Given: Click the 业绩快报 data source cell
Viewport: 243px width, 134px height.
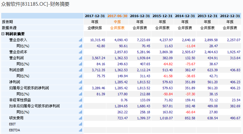Looking at the screenshot, I should click(x=95, y=28).
